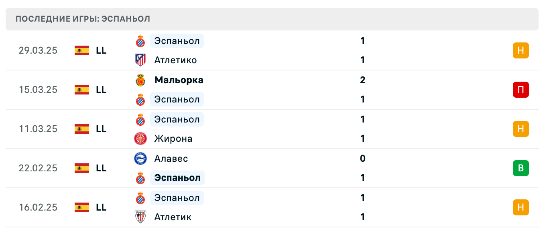
Task: Click the Atlético Madrid club crest
Action: pyautogui.click(x=140, y=60)
